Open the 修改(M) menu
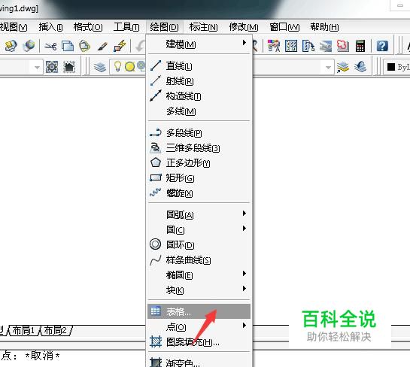Screen dimensions: 410x367 (x=244, y=27)
